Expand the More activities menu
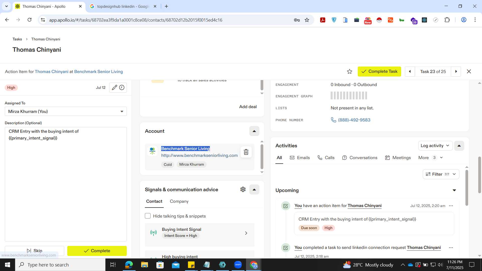 [x=430, y=158]
